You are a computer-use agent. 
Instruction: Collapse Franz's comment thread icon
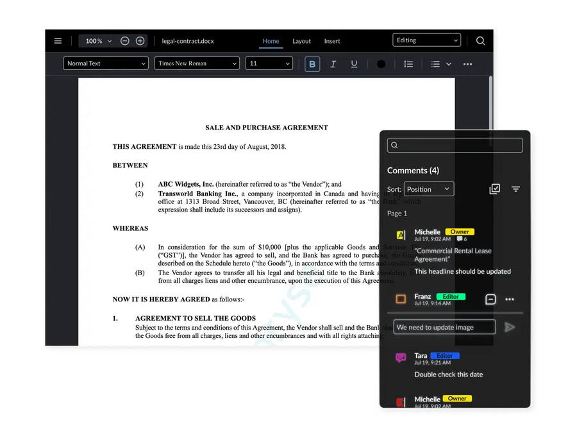490,299
